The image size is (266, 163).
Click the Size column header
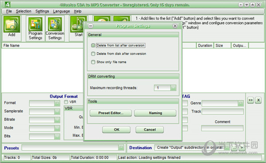[x=222, y=45]
